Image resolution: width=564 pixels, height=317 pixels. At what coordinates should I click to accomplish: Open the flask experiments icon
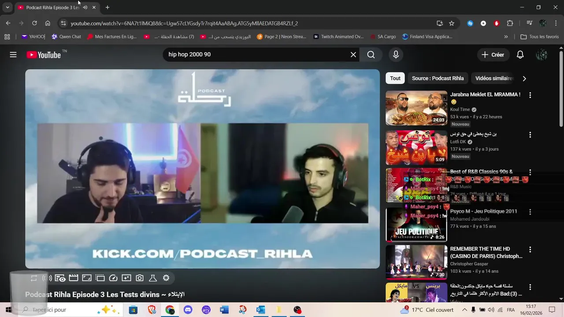click(153, 278)
